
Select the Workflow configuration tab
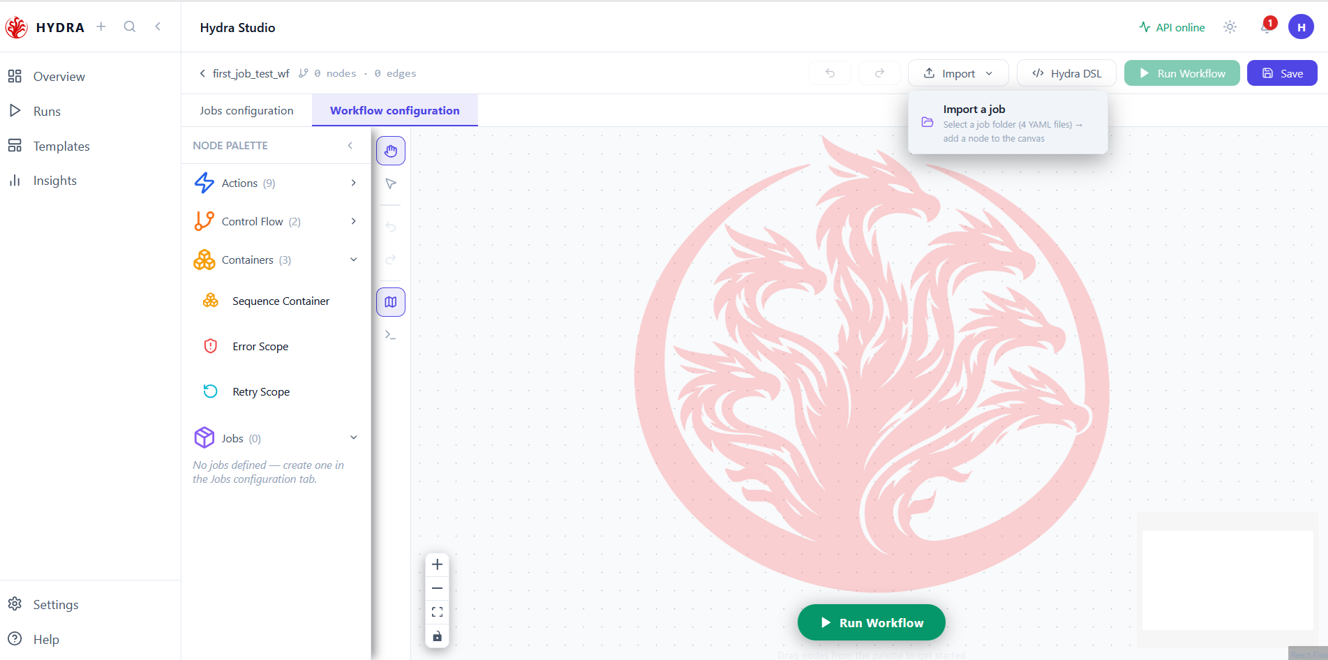tap(395, 110)
